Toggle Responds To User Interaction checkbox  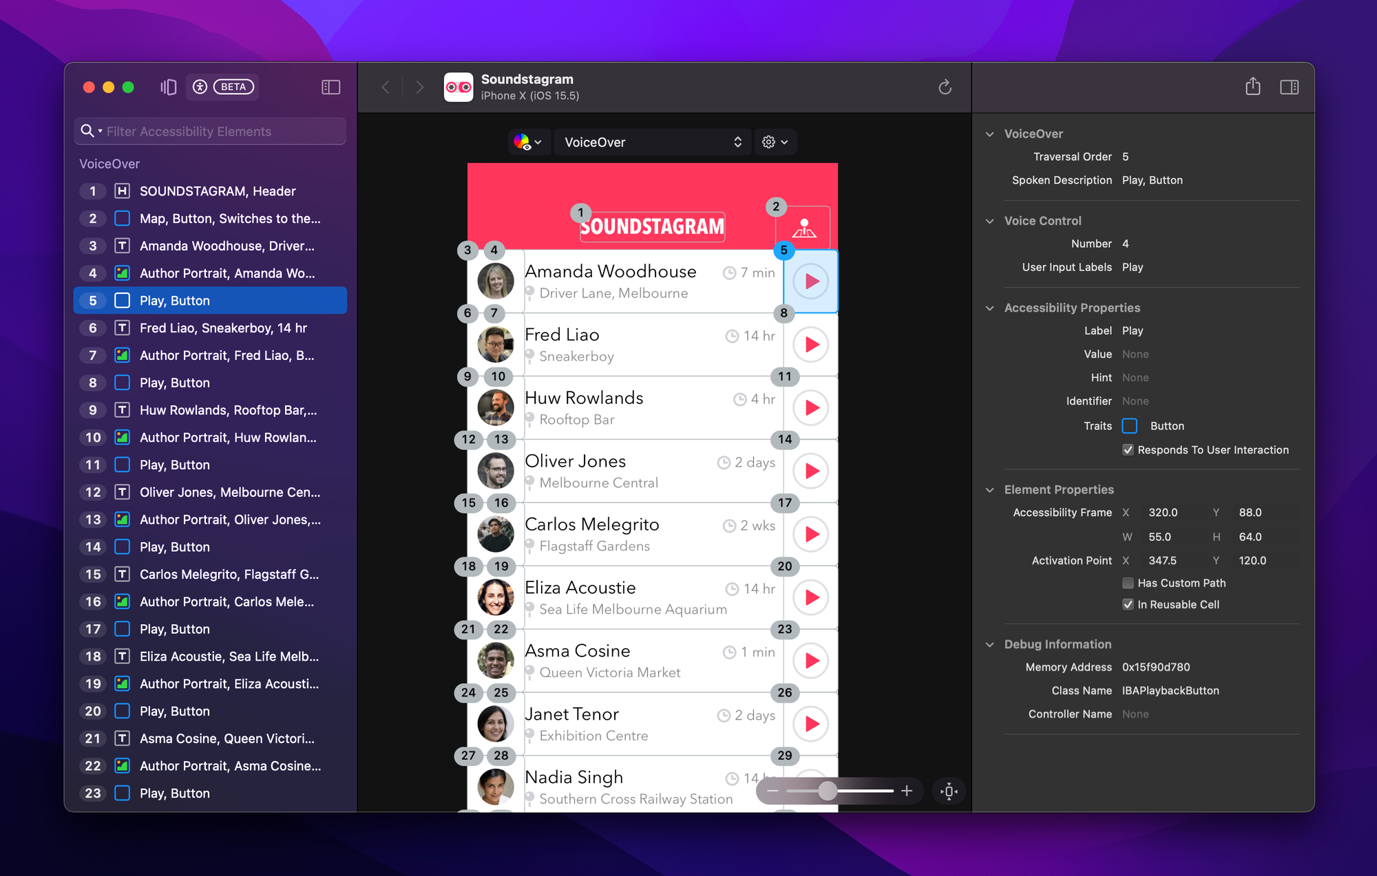coord(1128,450)
